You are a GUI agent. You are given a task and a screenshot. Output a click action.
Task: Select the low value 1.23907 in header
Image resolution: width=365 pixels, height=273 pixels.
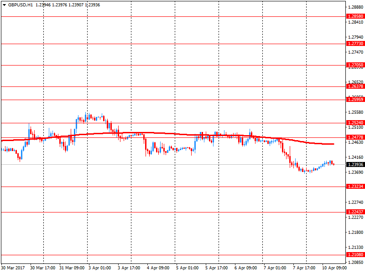(76, 5)
